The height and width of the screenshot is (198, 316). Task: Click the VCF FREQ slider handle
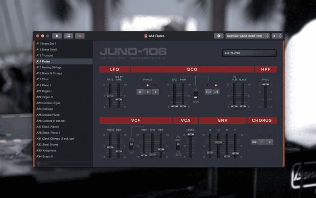pyautogui.click(x=110, y=147)
